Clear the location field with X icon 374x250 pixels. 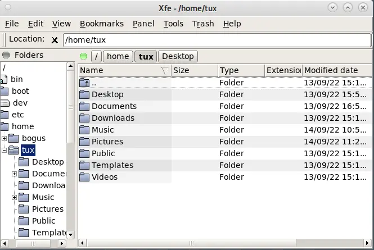55,40
